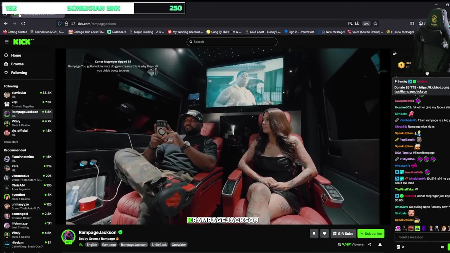Open uhmaayyze recommended channel
Screen dimensions: 450x253
(x=27, y=206)
